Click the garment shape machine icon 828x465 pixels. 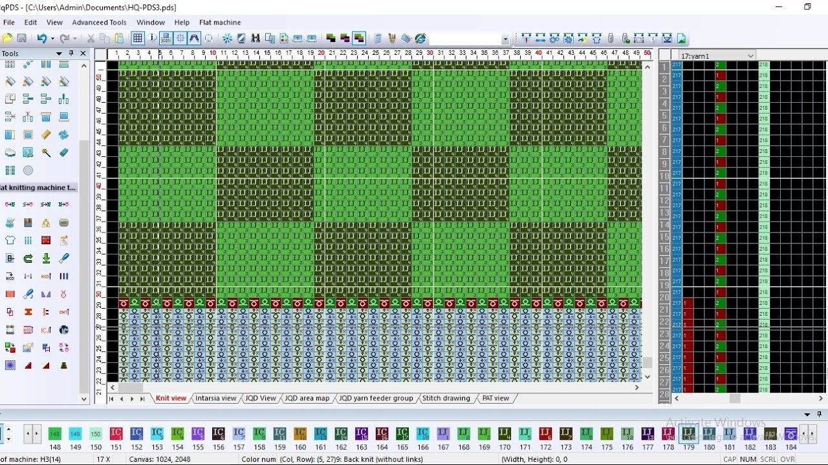pyautogui.click(x=596, y=39)
